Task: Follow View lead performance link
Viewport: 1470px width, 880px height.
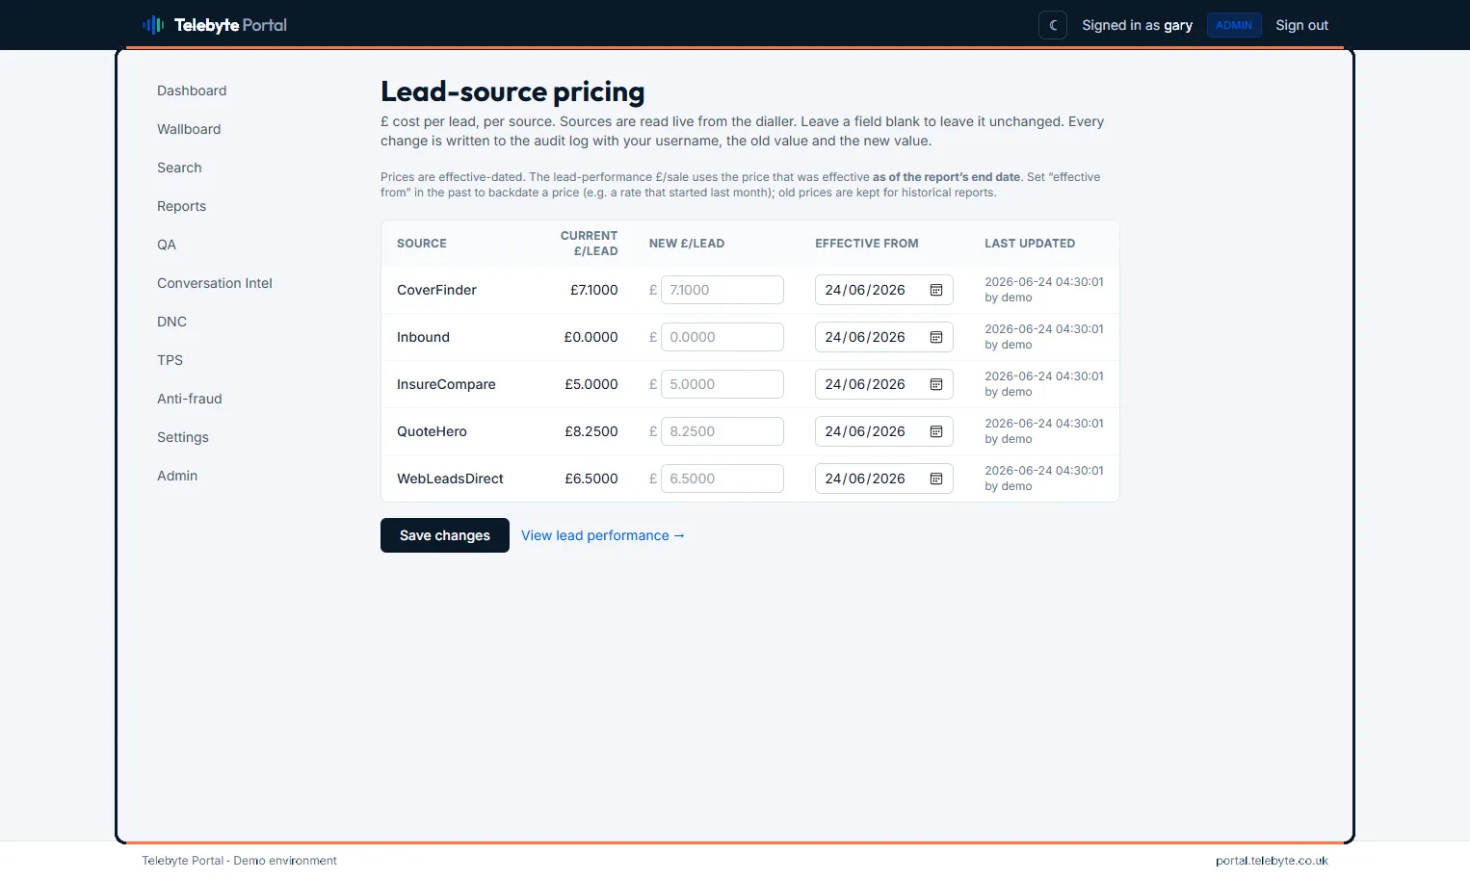Action: pos(603,535)
